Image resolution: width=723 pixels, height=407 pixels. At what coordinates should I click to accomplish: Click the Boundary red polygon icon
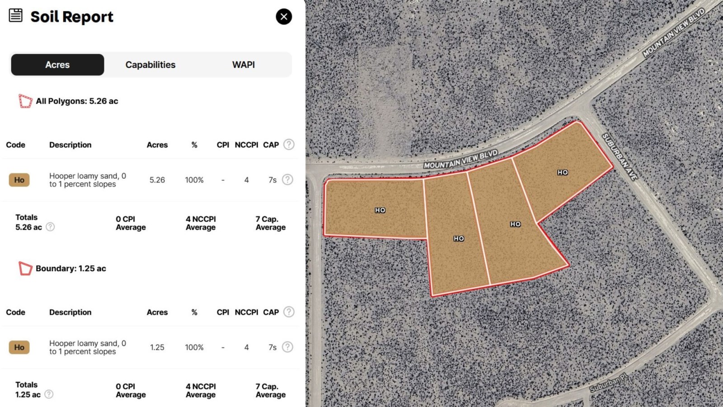click(25, 269)
